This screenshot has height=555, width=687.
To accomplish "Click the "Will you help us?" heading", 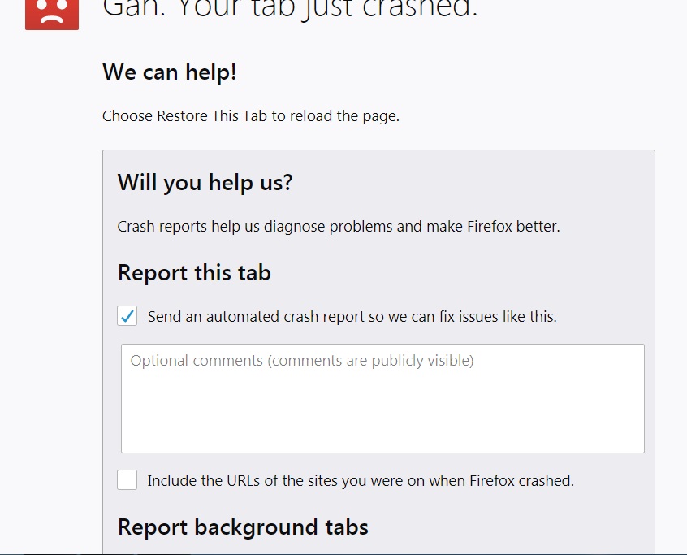I will click(205, 182).
